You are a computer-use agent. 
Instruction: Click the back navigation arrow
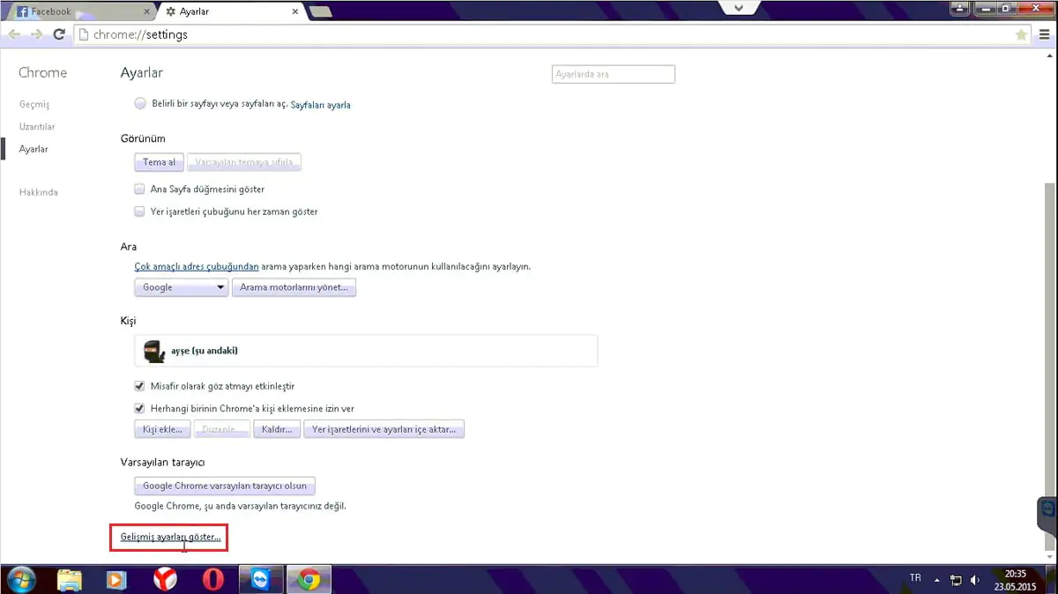click(x=14, y=34)
